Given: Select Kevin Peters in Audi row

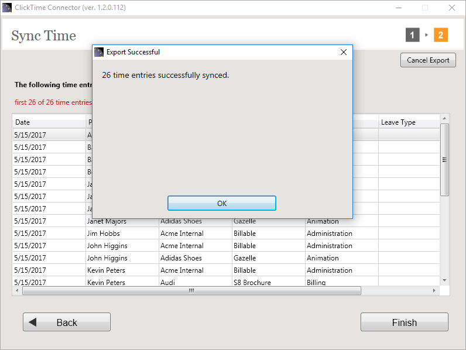Looking at the screenshot, I should coord(122,282).
